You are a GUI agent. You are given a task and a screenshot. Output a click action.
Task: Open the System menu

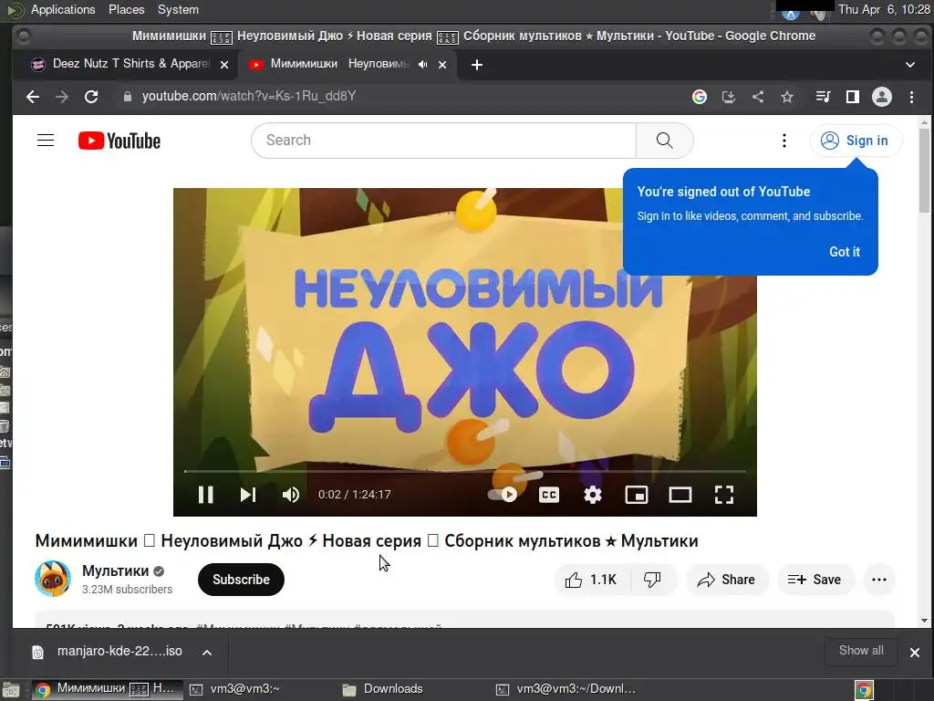point(178,9)
